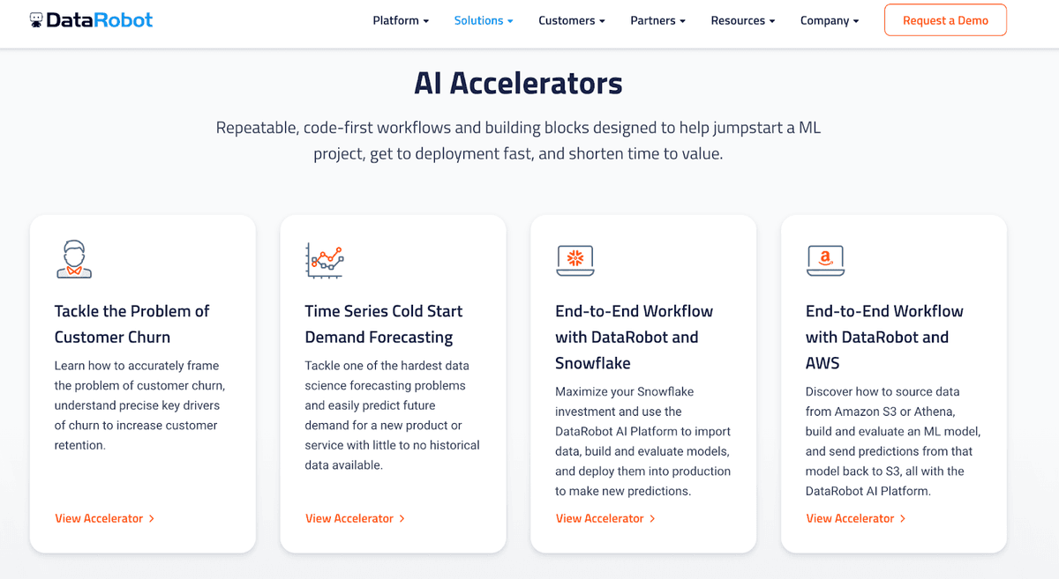Click the time series forecasting chart icon
1059x579 pixels.
[324, 259]
